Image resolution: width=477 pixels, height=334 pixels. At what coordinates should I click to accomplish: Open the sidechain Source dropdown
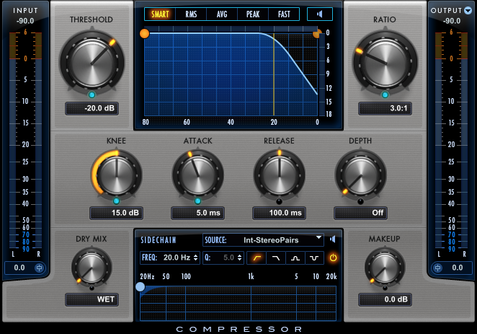point(263,240)
